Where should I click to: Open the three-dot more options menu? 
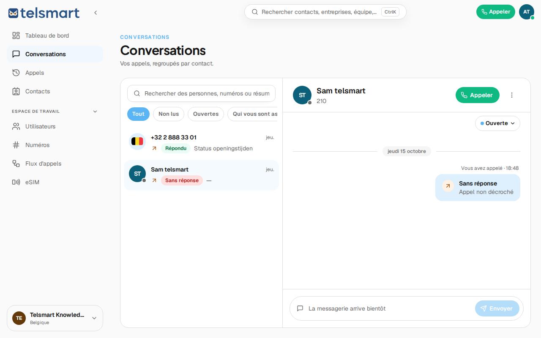(x=512, y=95)
